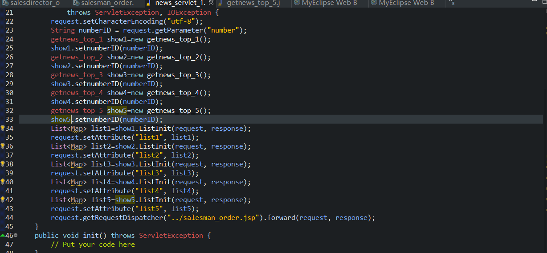Open quick fix bulb on line 42
547x253 pixels.
[x=3, y=199]
